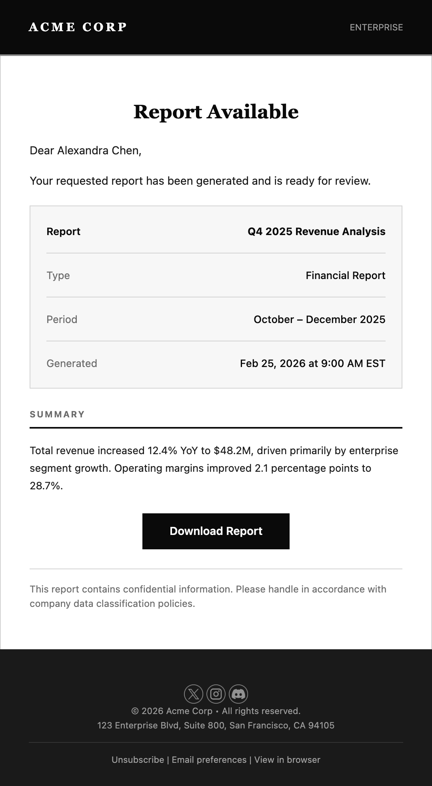Click the ENTERPRISE label in the header

click(376, 27)
